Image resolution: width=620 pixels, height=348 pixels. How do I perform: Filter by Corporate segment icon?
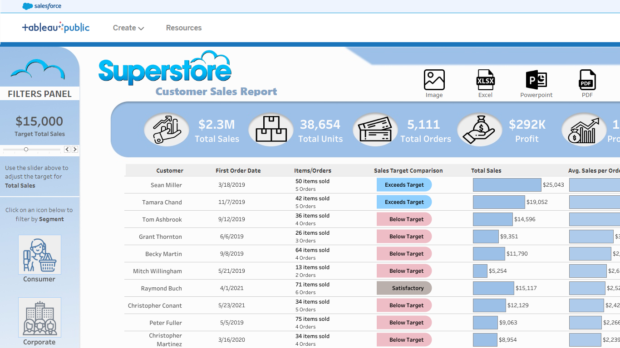click(x=39, y=317)
